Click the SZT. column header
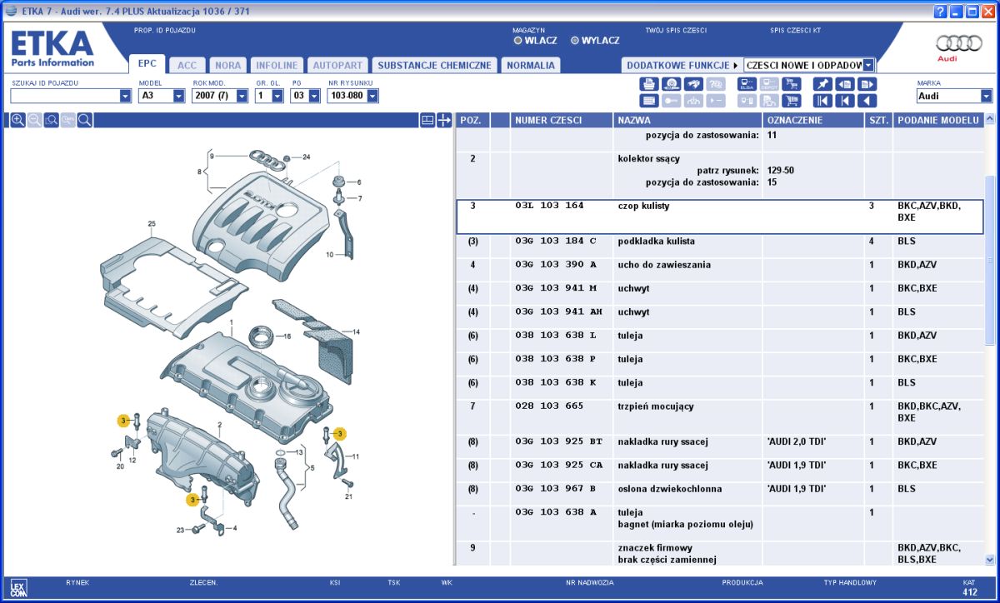Viewport: 1000px width, 603px height. 878,120
